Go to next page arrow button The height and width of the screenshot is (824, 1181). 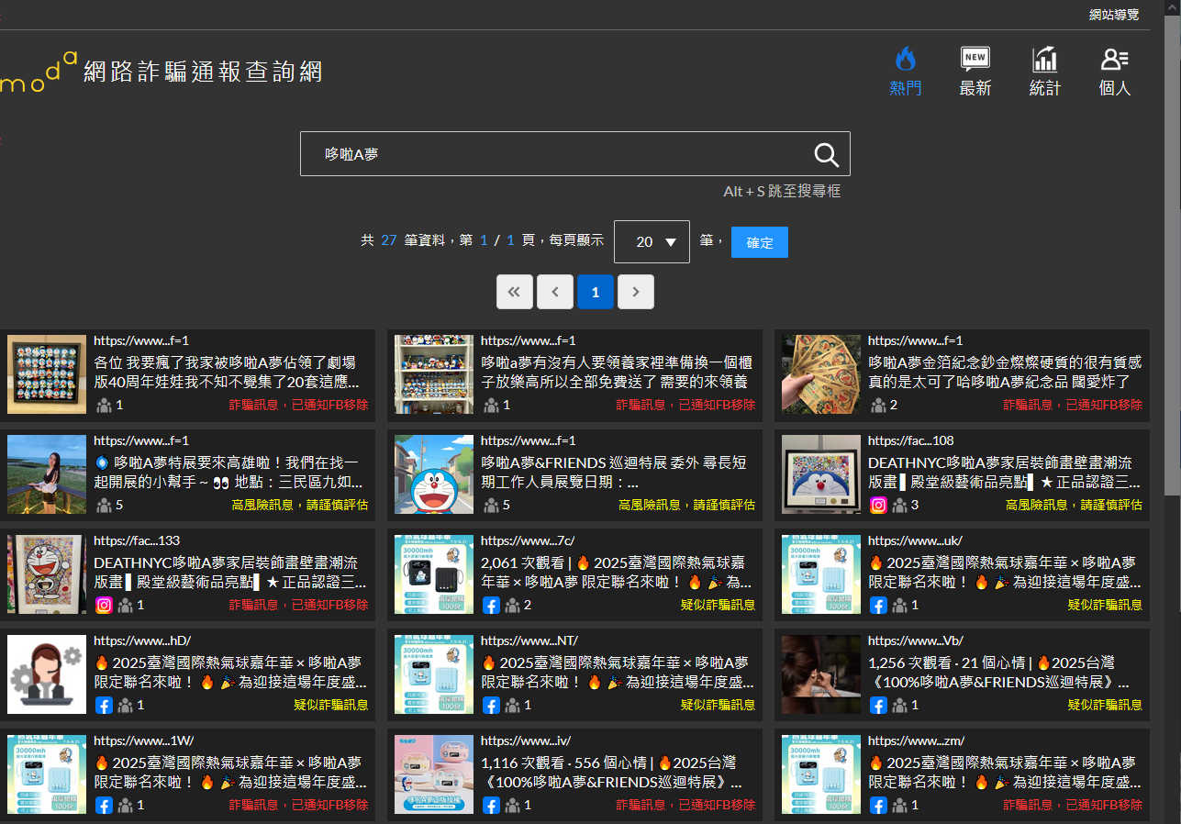click(635, 292)
